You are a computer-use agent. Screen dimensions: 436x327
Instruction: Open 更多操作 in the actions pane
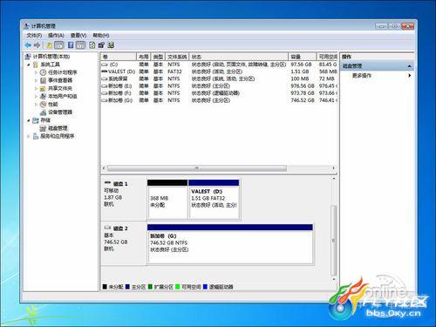point(362,76)
